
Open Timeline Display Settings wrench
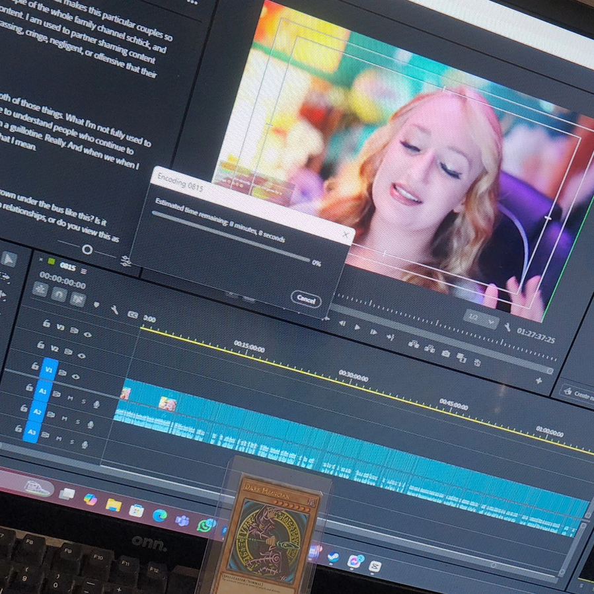tap(114, 310)
